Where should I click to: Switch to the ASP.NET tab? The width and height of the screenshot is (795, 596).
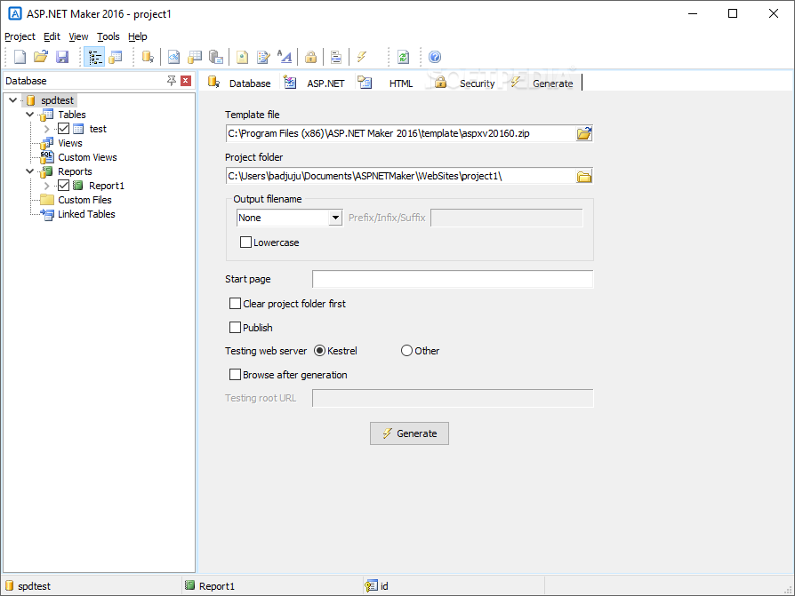pyautogui.click(x=315, y=83)
